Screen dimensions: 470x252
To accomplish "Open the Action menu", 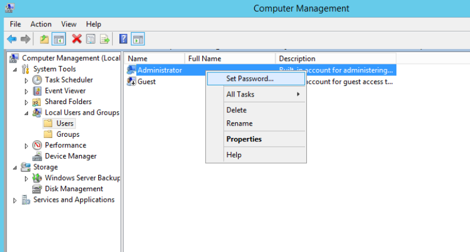I will click(x=41, y=24).
